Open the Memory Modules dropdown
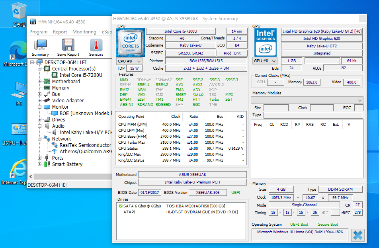The image size is (379, 248). coord(307,100)
